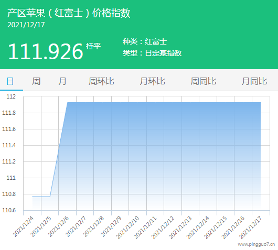Image resolution: width=278 pixels, height=250 pixels.
Task: Show the 周环比 chart tab
Action: coord(101,81)
